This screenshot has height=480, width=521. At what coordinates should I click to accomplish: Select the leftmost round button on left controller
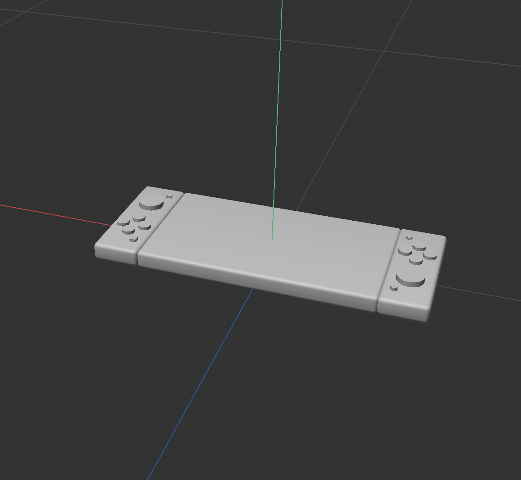pyautogui.click(x=123, y=222)
